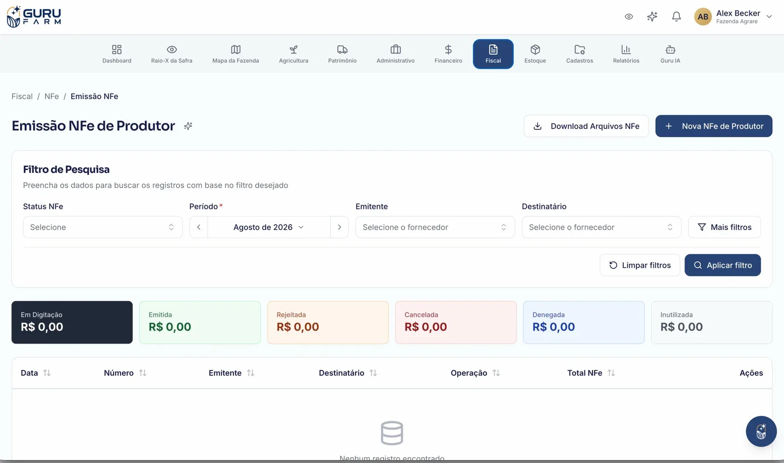
Task: Toggle the eye visibility icon in header
Action: click(x=629, y=17)
